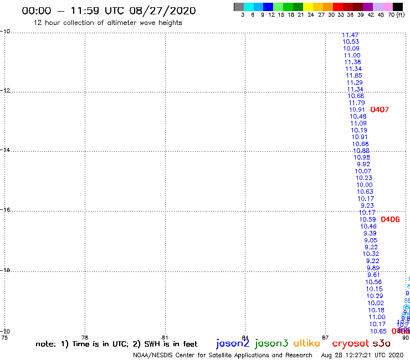Click the wave height value 10.02
Image resolution: width=410 pixels, height=360 pixels.
[x=376, y=303]
